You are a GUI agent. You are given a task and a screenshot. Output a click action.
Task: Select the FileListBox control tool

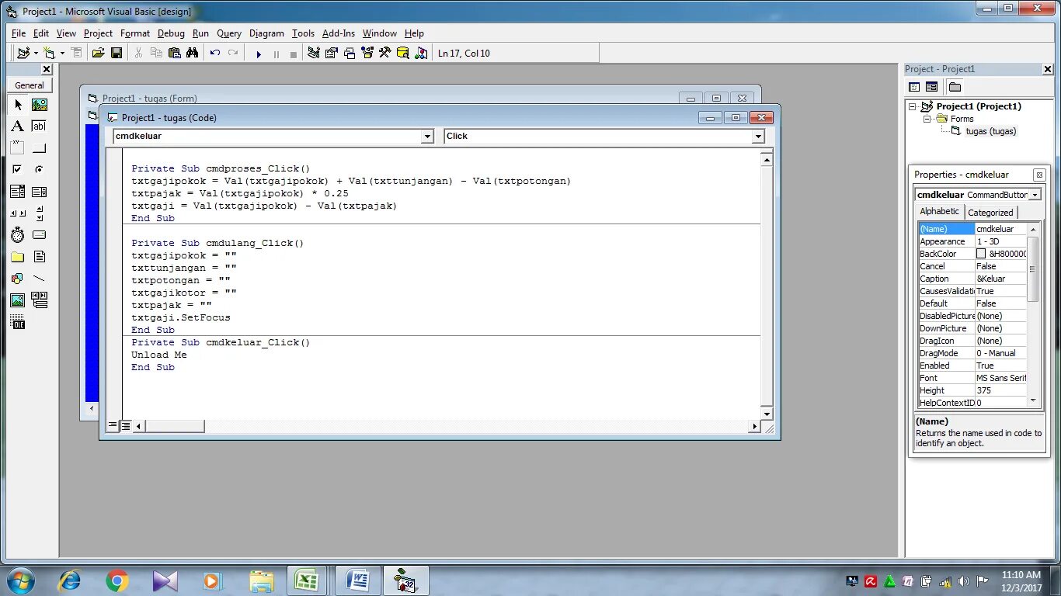(x=40, y=257)
